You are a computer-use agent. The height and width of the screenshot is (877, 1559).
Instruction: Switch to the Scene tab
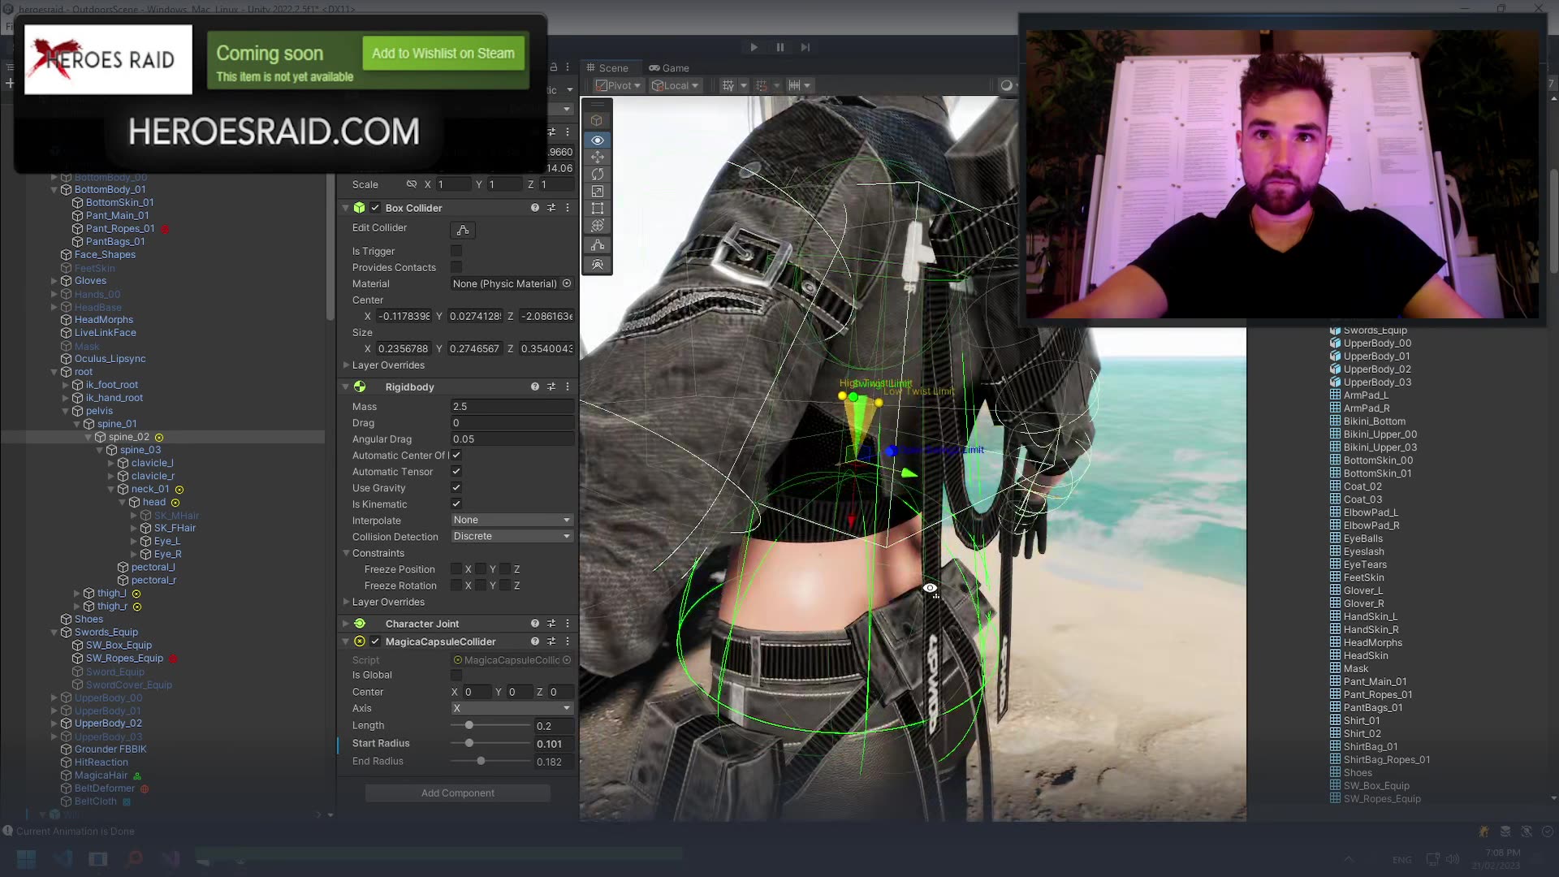tap(607, 68)
